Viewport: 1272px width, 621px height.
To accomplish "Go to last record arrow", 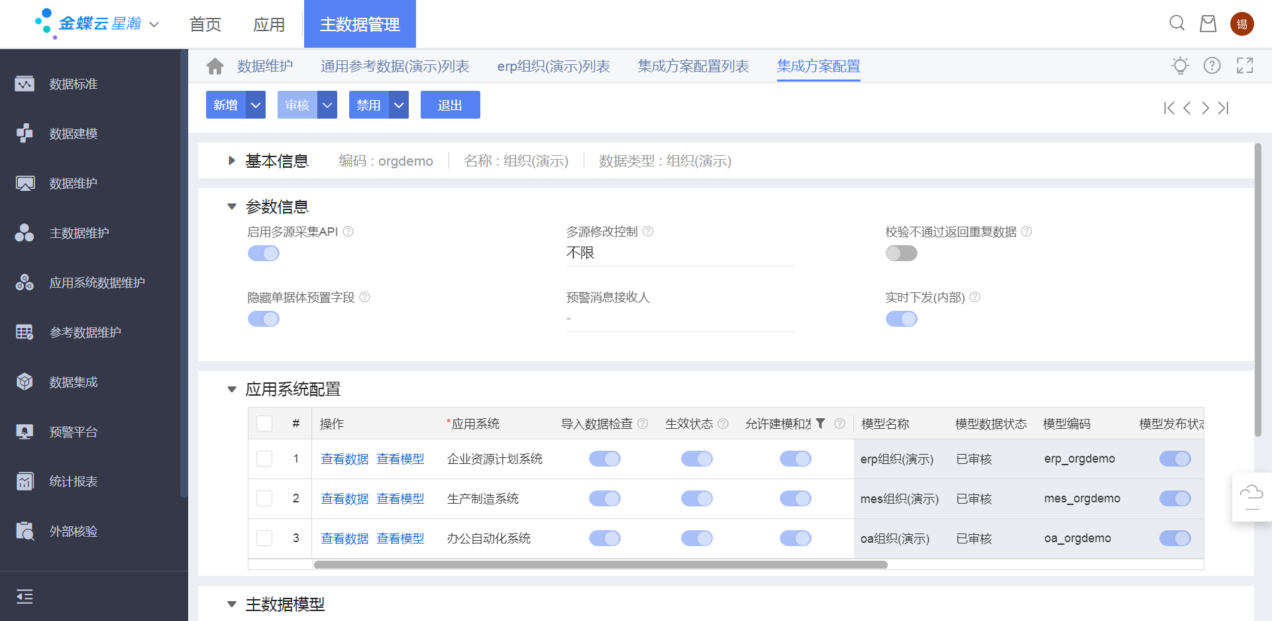I will (1223, 108).
